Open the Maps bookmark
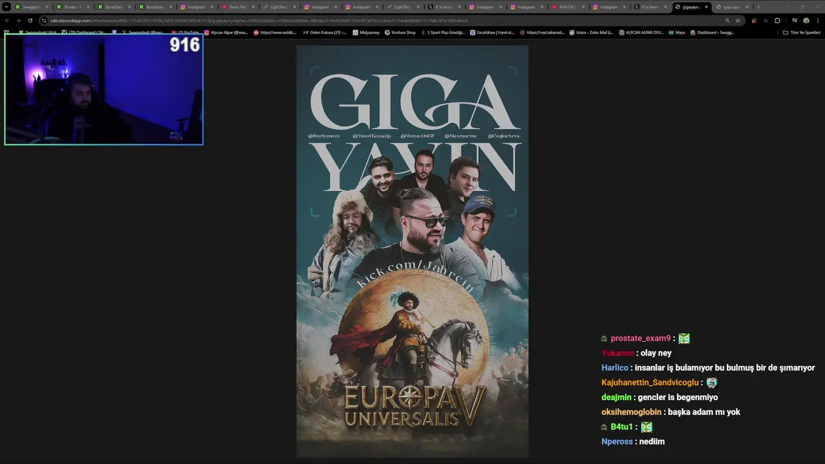 pyautogui.click(x=677, y=32)
